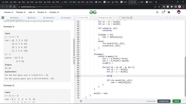
Task: Open the Custom Input link
Action: 151,101
